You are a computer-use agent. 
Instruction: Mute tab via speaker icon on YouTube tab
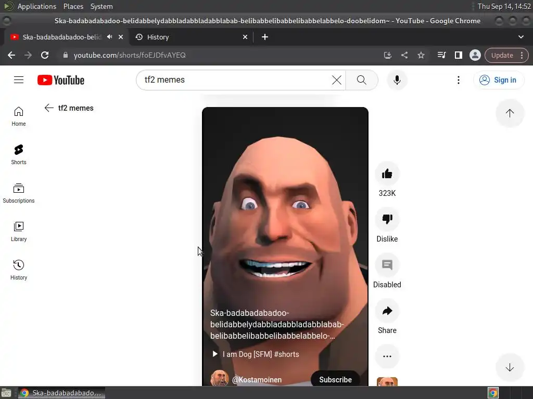pos(109,37)
